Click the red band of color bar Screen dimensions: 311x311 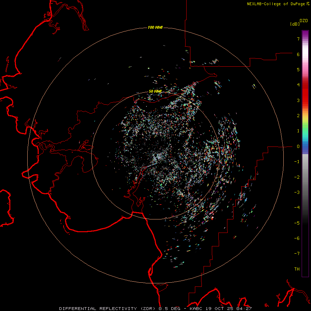[305, 95]
